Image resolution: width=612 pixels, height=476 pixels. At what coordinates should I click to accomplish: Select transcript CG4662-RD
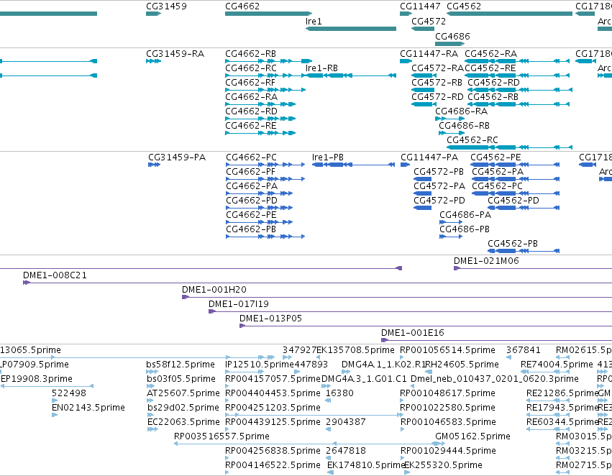(x=252, y=111)
